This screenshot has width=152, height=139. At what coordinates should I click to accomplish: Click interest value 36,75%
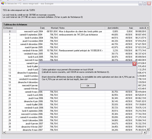pyautogui.click(x=115, y=92)
